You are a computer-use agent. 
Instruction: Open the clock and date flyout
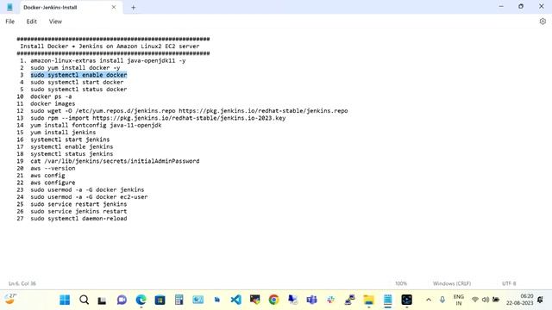520,300
